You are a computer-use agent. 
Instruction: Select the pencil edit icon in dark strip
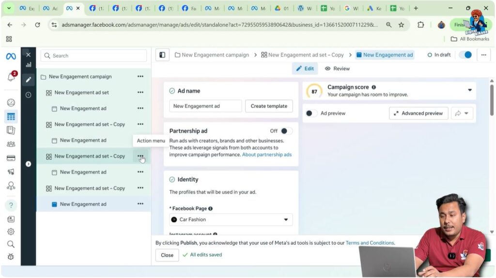(29, 80)
